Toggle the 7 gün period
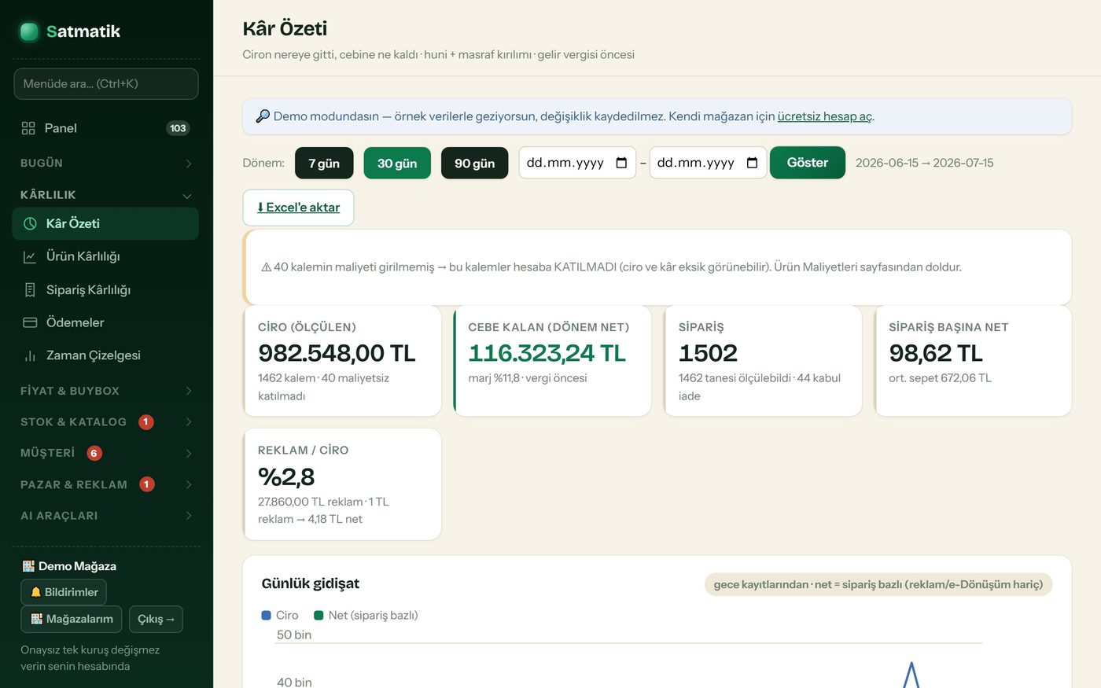 click(x=324, y=163)
